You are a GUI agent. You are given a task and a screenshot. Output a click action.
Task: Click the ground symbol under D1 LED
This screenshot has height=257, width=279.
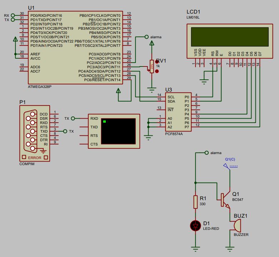(195, 249)
